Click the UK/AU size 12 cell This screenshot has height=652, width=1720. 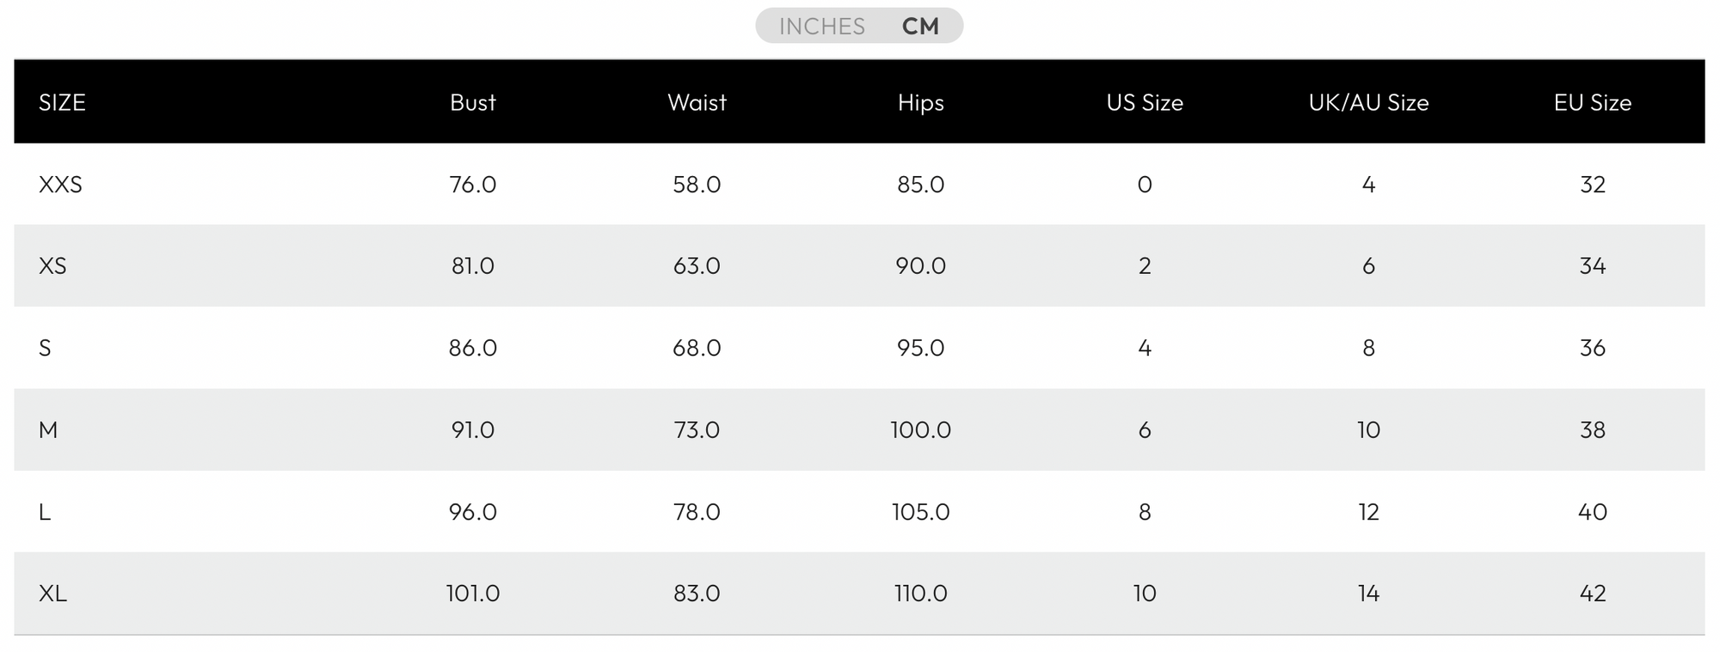(1368, 512)
